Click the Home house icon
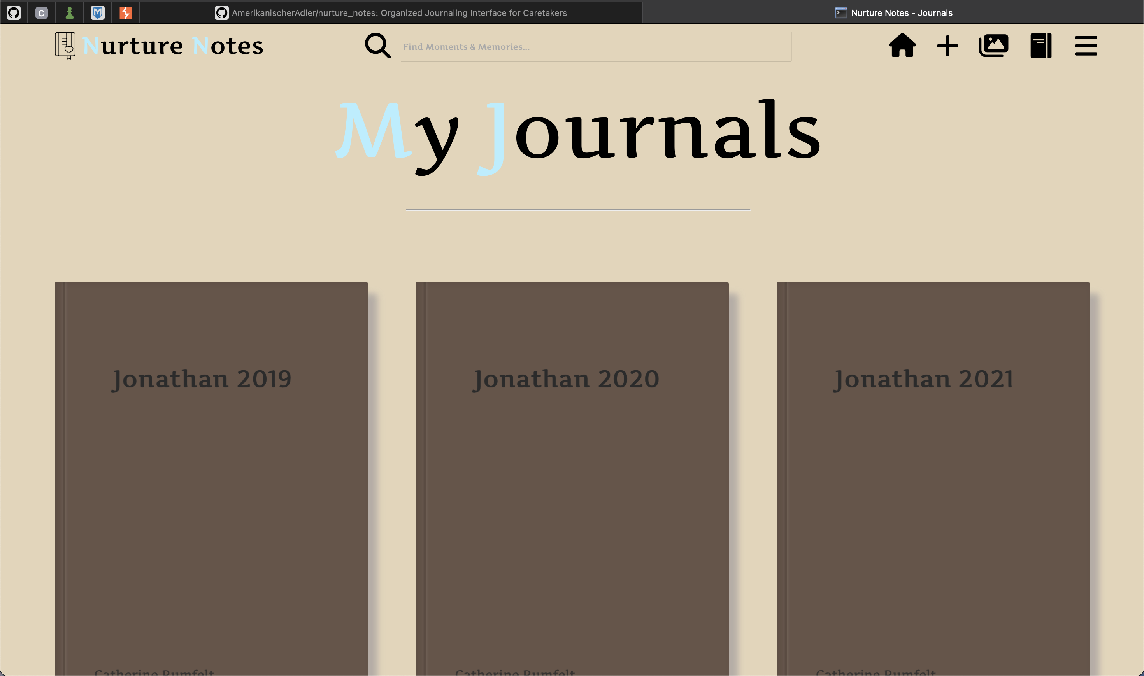 click(902, 46)
